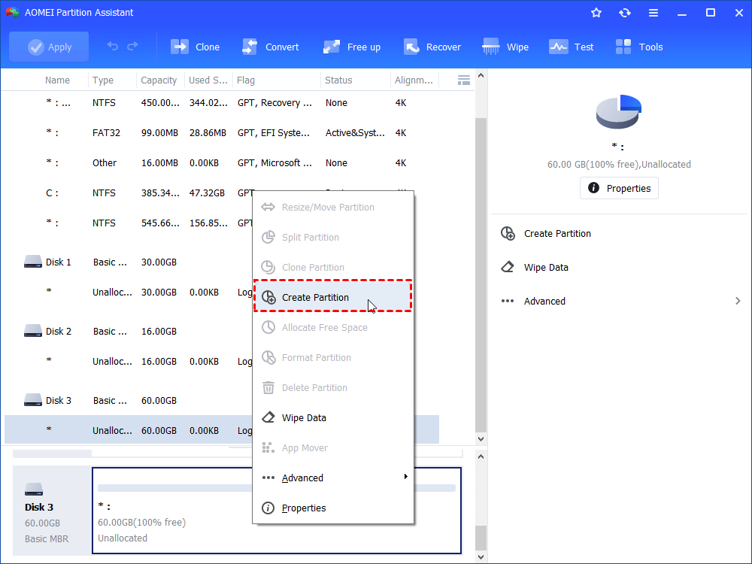Launch the Free up tool
The height and width of the screenshot is (564, 752).
coord(352,46)
